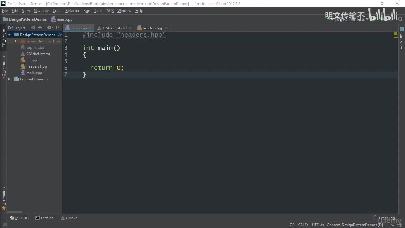The width and height of the screenshot is (405, 228).
Task: Click line number 5 in the gutter
Action: click(x=66, y=61)
